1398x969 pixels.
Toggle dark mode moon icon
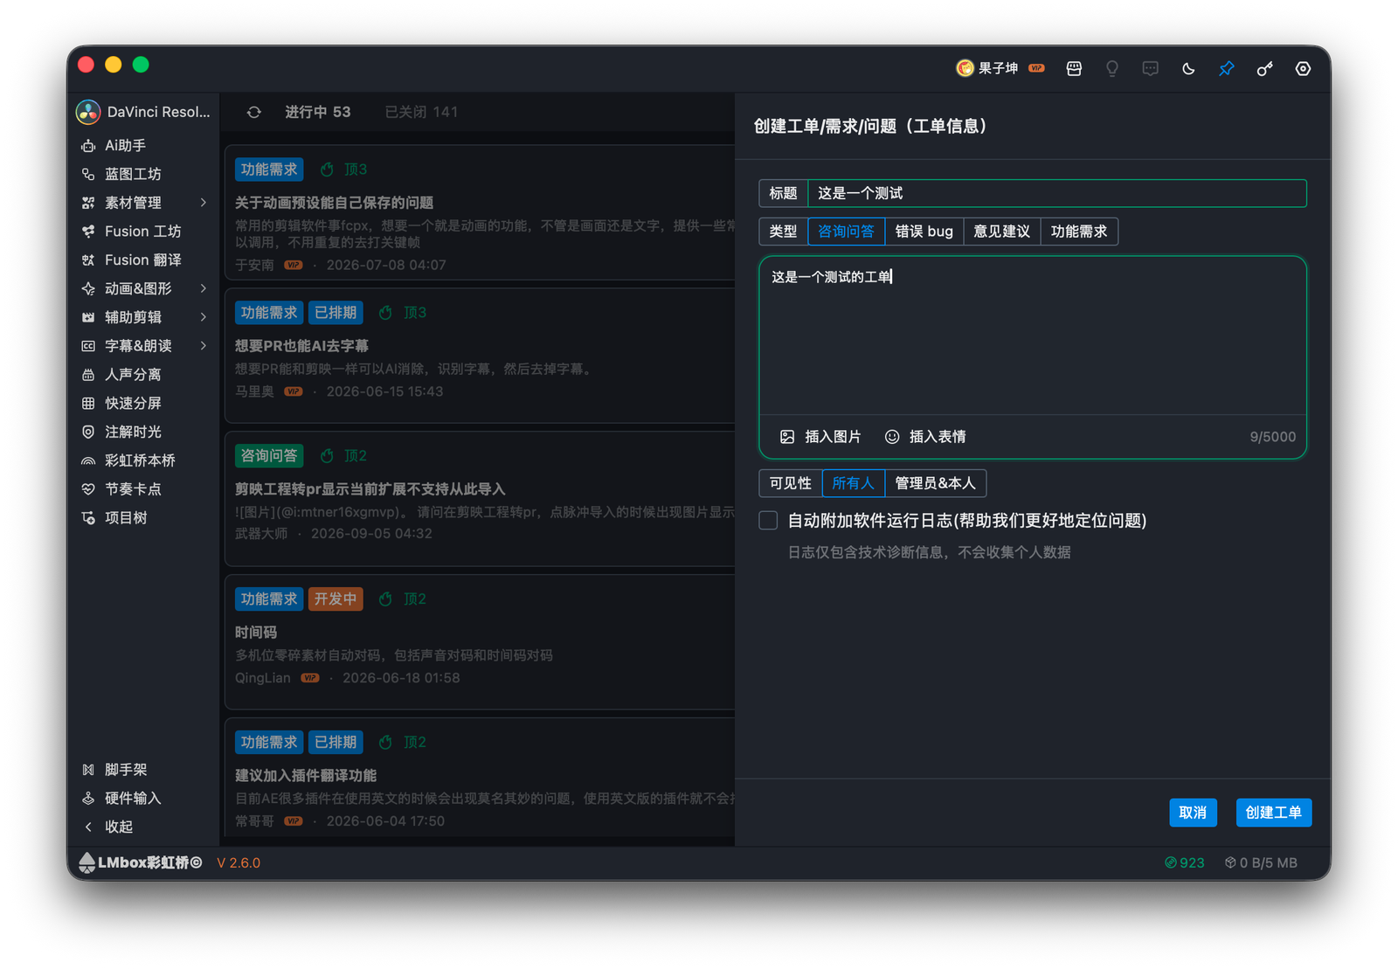[1188, 68]
